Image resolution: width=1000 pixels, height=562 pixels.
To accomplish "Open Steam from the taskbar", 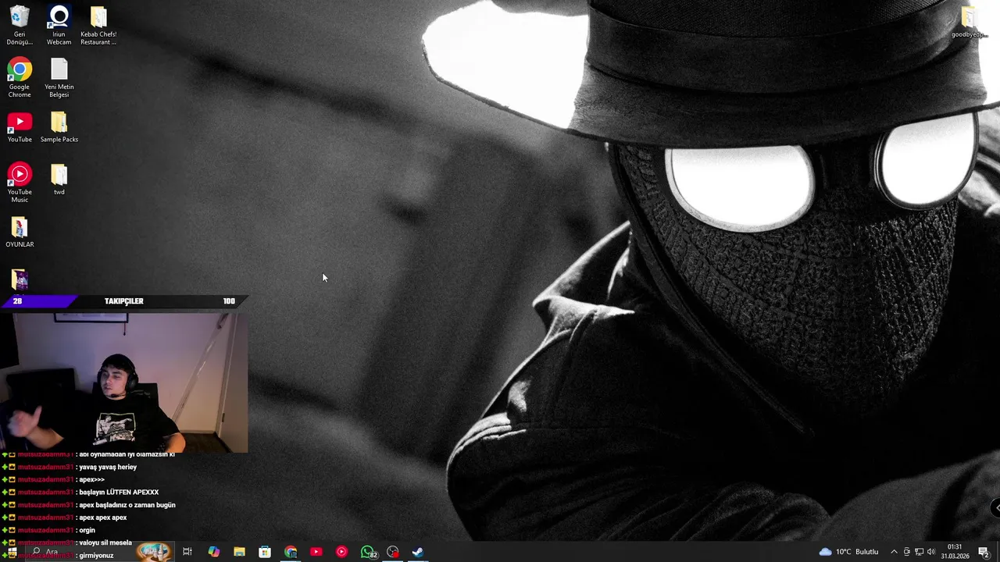I will (418, 552).
